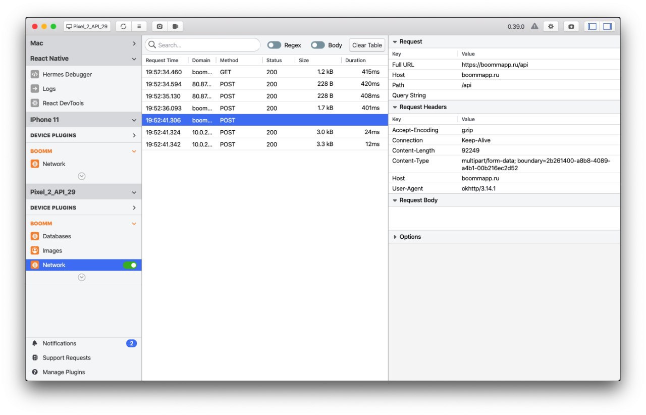Click the Images plugin icon
Image resolution: width=646 pixels, height=415 pixels.
35,250
